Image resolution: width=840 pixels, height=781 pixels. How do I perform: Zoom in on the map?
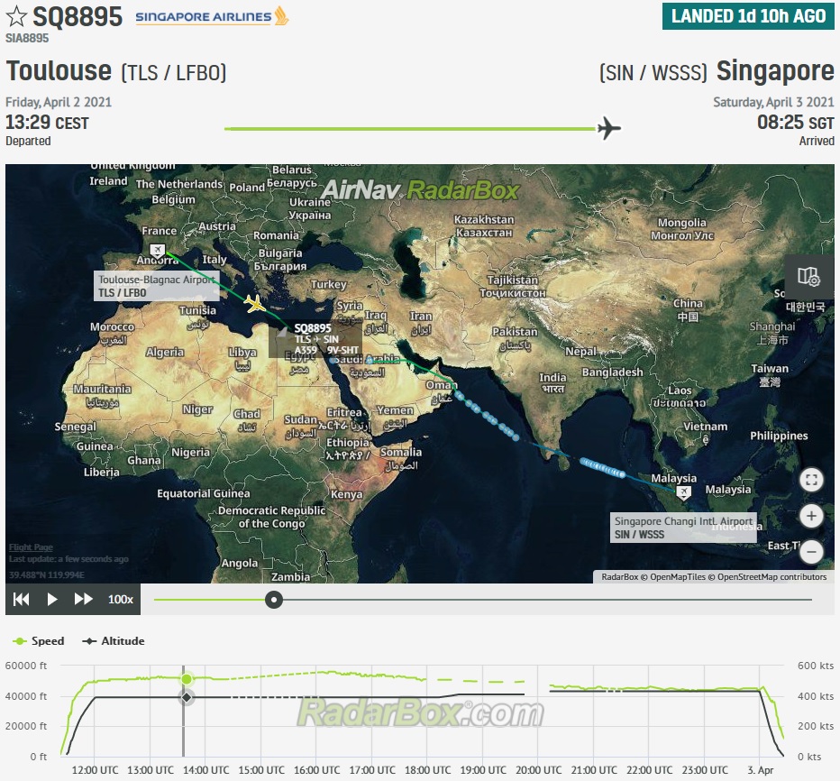coord(811,516)
